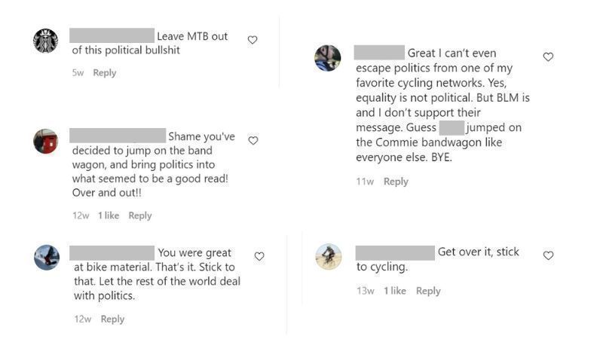The width and height of the screenshot is (603, 339).
Task: Like the "jump on the band wagon" comment
Action: [253, 140]
